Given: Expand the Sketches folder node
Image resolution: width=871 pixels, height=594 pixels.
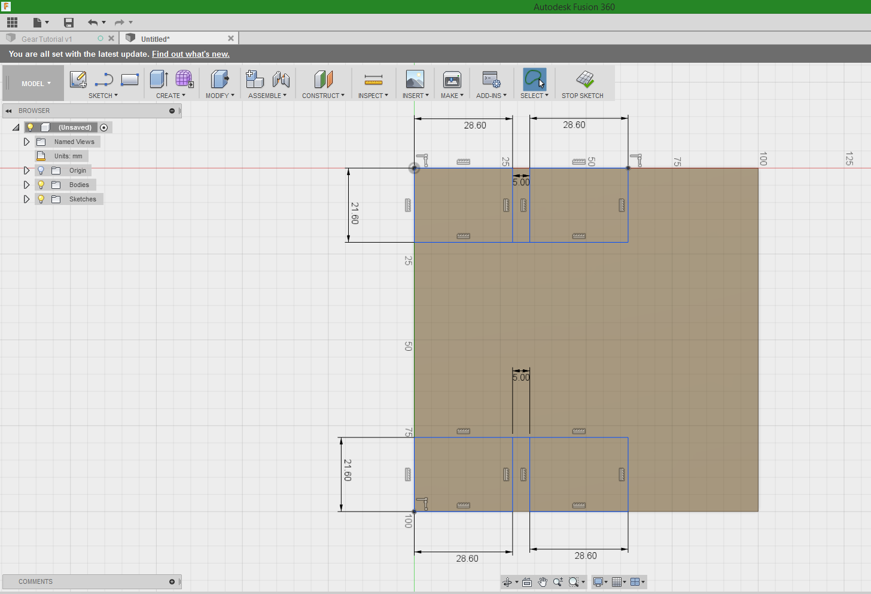Looking at the screenshot, I should click(x=26, y=199).
